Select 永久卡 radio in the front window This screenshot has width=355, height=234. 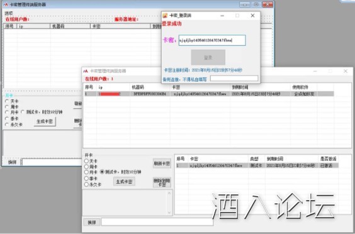click(86, 184)
